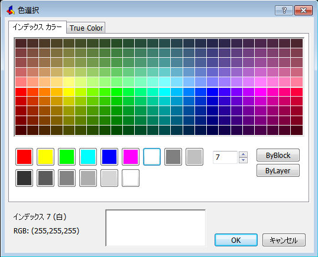Confirm selection with OK button

coord(236,240)
